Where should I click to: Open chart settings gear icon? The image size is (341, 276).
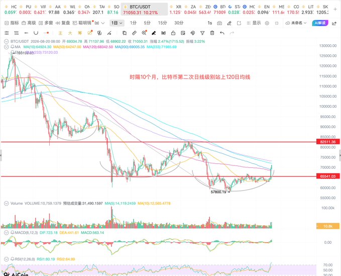coord(267,23)
